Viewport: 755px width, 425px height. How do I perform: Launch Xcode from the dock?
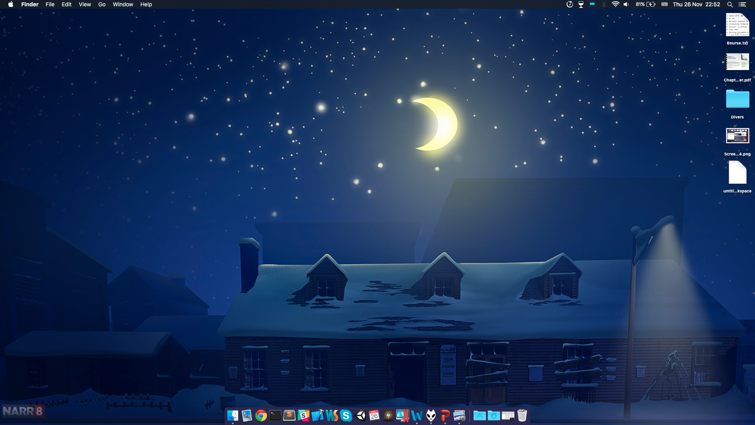pos(318,416)
